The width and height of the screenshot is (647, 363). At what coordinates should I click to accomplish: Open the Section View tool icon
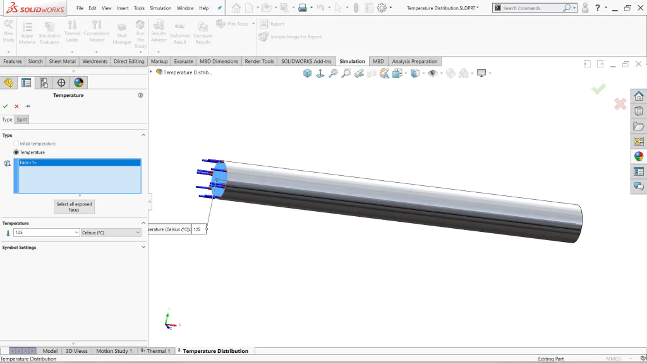(372, 73)
